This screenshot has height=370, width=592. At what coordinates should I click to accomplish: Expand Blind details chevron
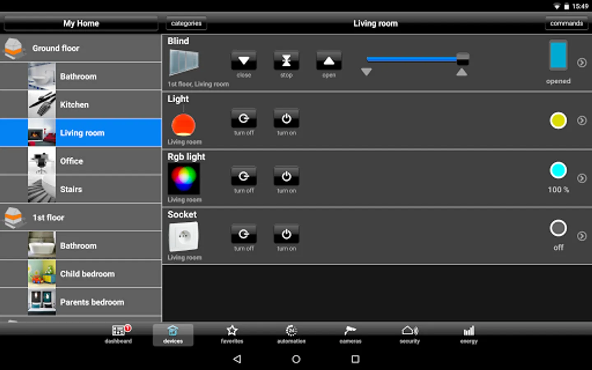(x=581, y=62)
